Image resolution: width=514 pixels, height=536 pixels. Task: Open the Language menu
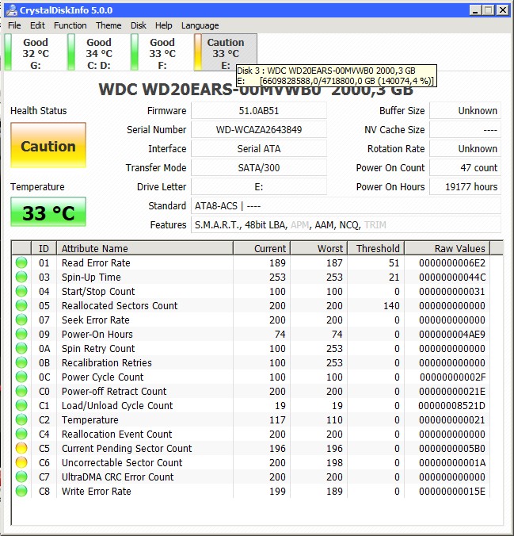(x=200, y=25)
